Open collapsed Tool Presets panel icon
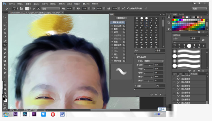 pyautogui.click(x=169, y=29)
